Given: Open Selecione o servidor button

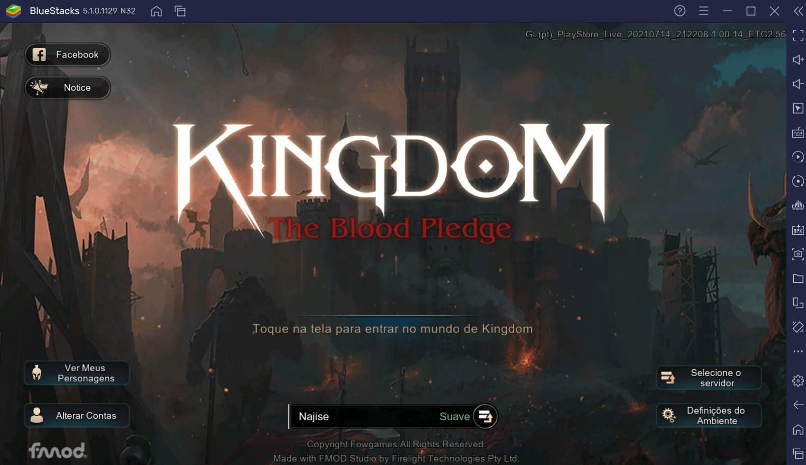Looking at the screenshot, I should click(709, 378).
